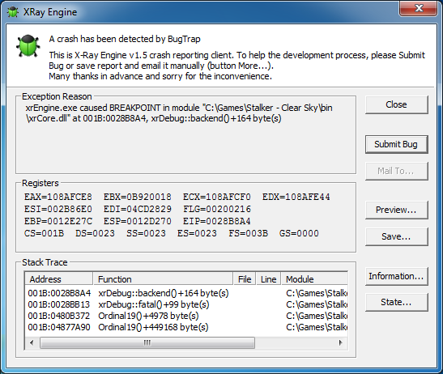The image size is (443, 374).
Task: Click the CS=001B segment register
Action: (x=44, y=233)
